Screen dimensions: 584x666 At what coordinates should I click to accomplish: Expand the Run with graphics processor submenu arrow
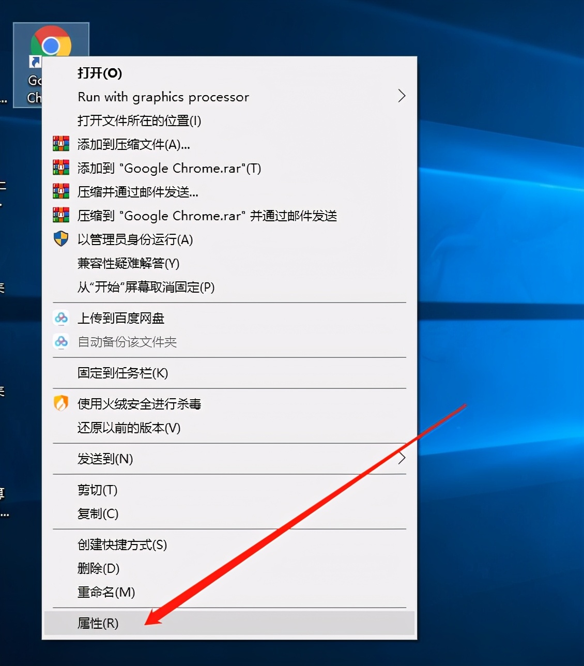point(402,96)
